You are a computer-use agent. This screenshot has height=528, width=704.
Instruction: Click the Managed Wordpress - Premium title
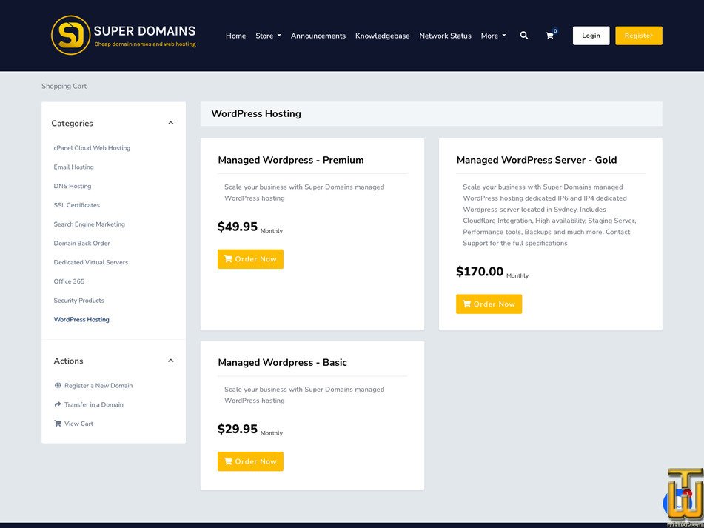[291, 160]
